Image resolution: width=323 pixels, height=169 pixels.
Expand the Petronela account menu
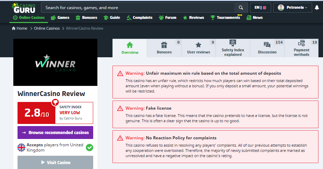(x=292, y=7)
